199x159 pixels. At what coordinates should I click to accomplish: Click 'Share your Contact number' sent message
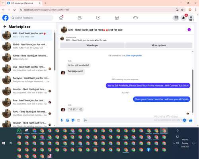(x=162, y=99)
